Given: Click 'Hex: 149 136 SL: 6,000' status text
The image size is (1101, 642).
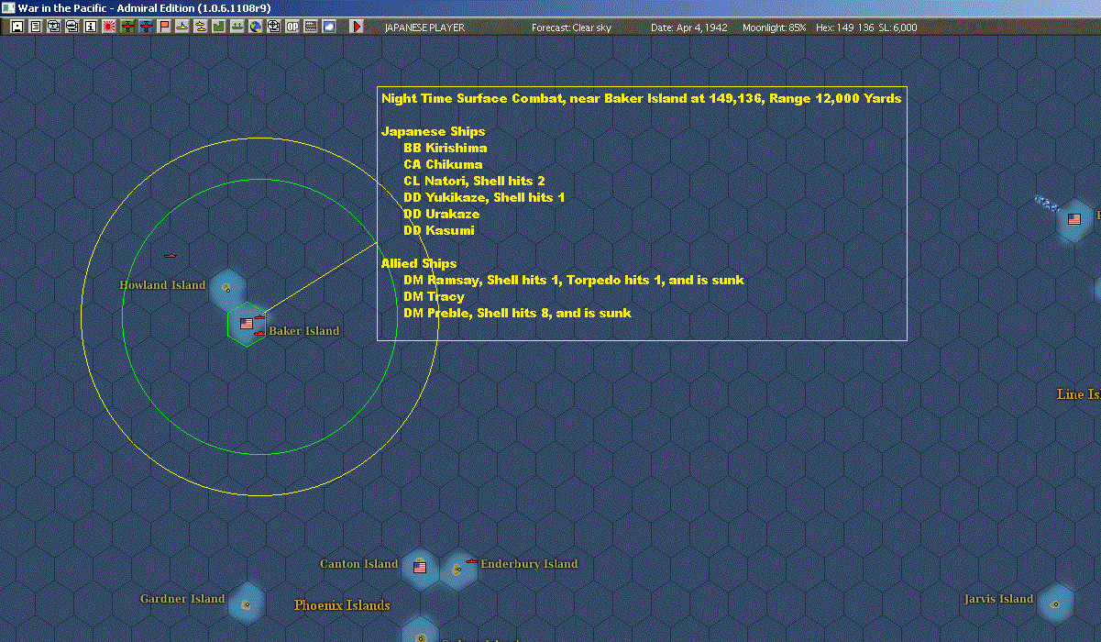Looking at the screenshot, I should [x=866, y=28].
